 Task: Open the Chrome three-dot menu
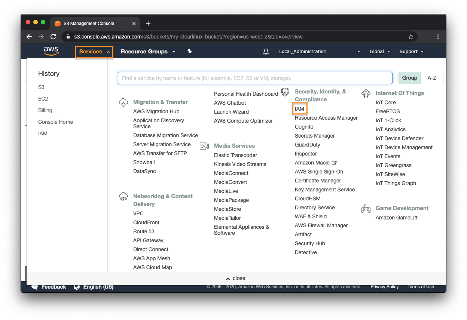pyautogui.click(x=438, y=37)
